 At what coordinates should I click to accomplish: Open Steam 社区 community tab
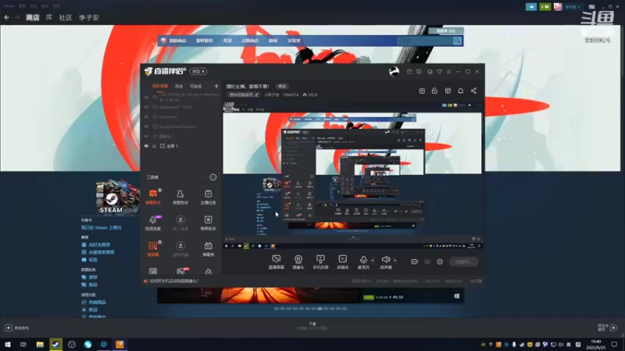pyautogui.click(x=66, y=17)
